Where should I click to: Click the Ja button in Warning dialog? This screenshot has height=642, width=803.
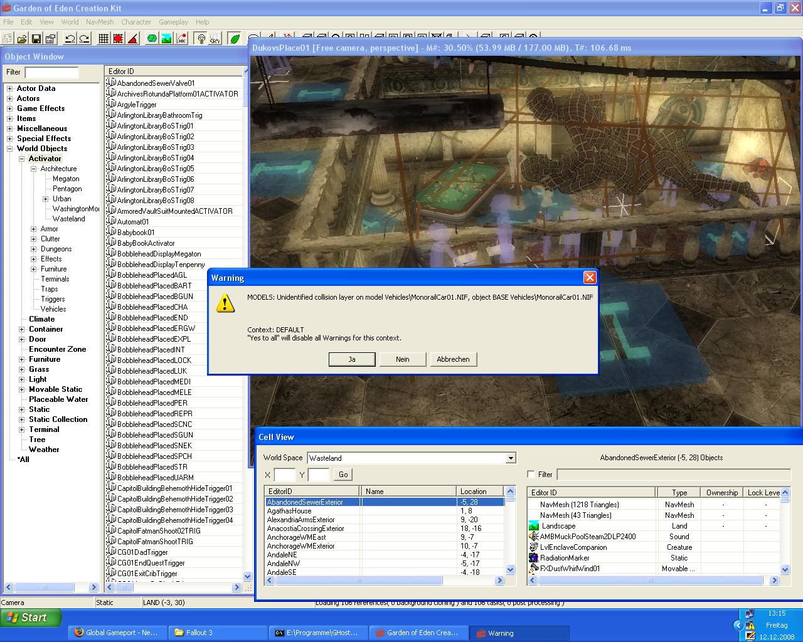click(352, 359)
